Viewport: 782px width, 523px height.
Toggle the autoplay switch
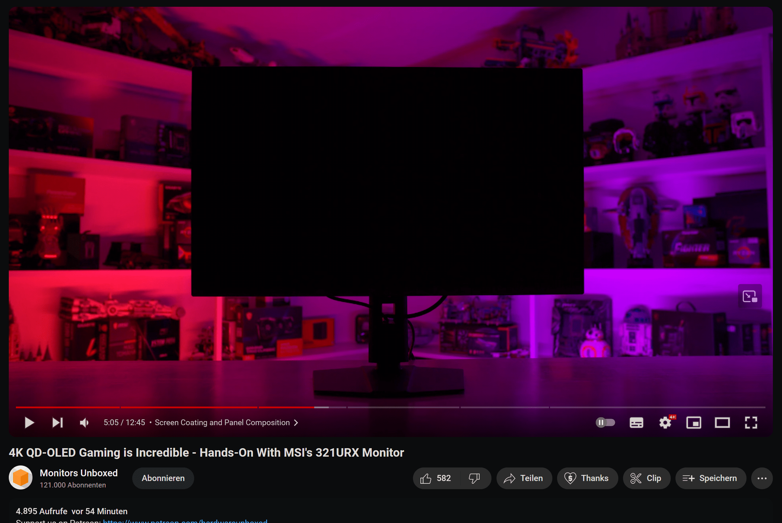coord(605,422)
